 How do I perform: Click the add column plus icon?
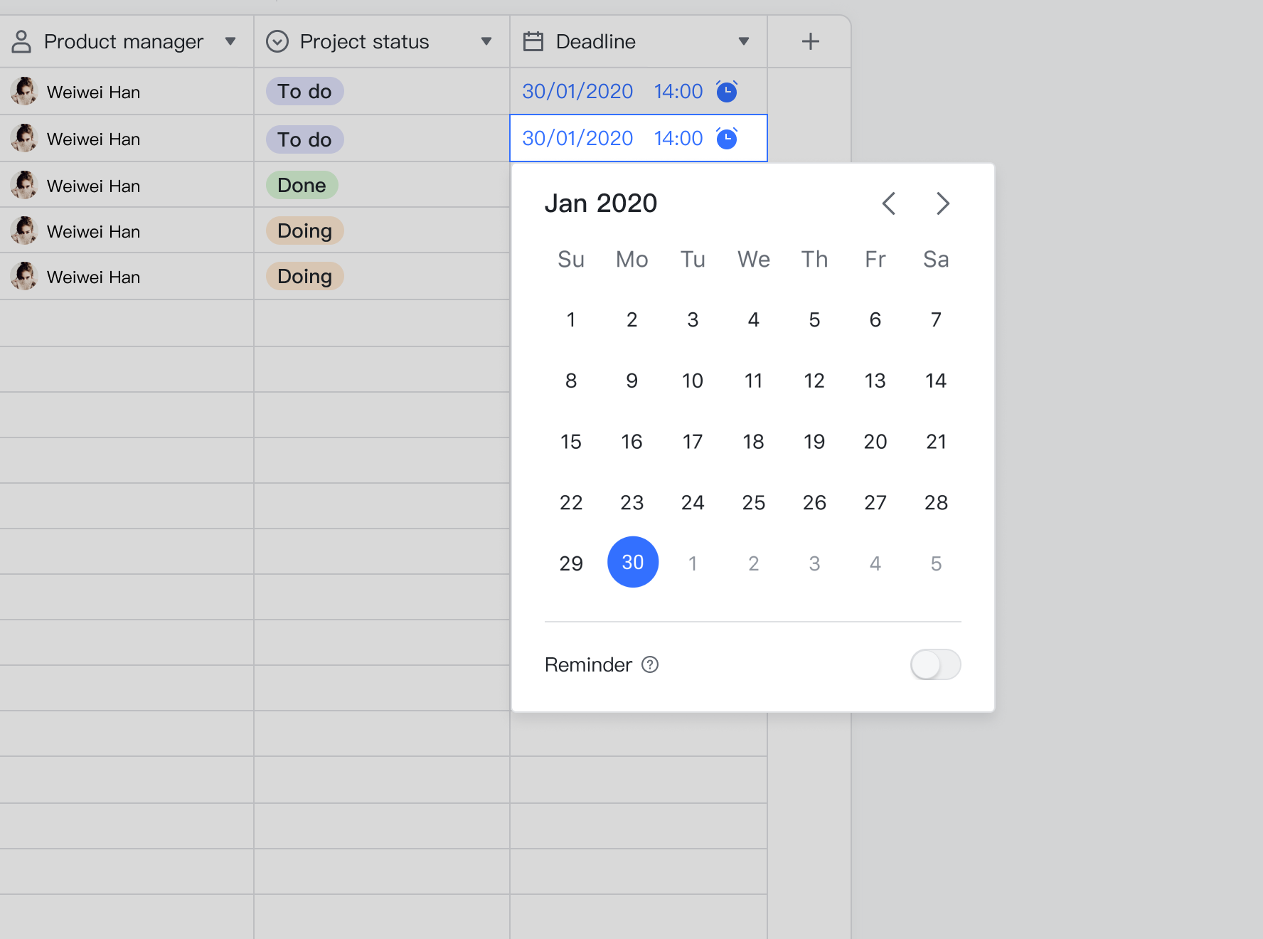tap(810, 41)
